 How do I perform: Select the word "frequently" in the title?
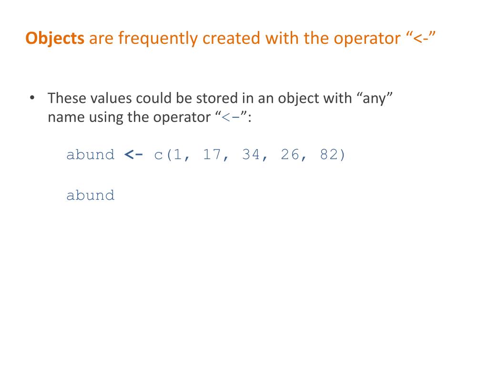click(158, 39)
